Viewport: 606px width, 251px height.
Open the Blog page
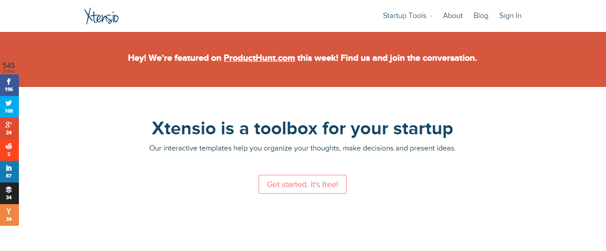[x=481, y=16]
